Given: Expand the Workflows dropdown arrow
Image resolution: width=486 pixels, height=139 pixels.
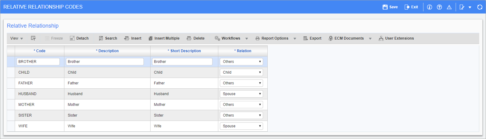Looking at the screenshot, I should click(247, 39).
